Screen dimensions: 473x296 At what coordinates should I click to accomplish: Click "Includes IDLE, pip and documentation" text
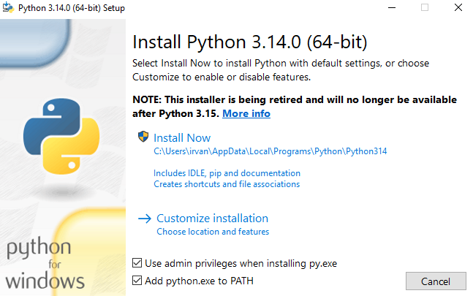[227, 173]
